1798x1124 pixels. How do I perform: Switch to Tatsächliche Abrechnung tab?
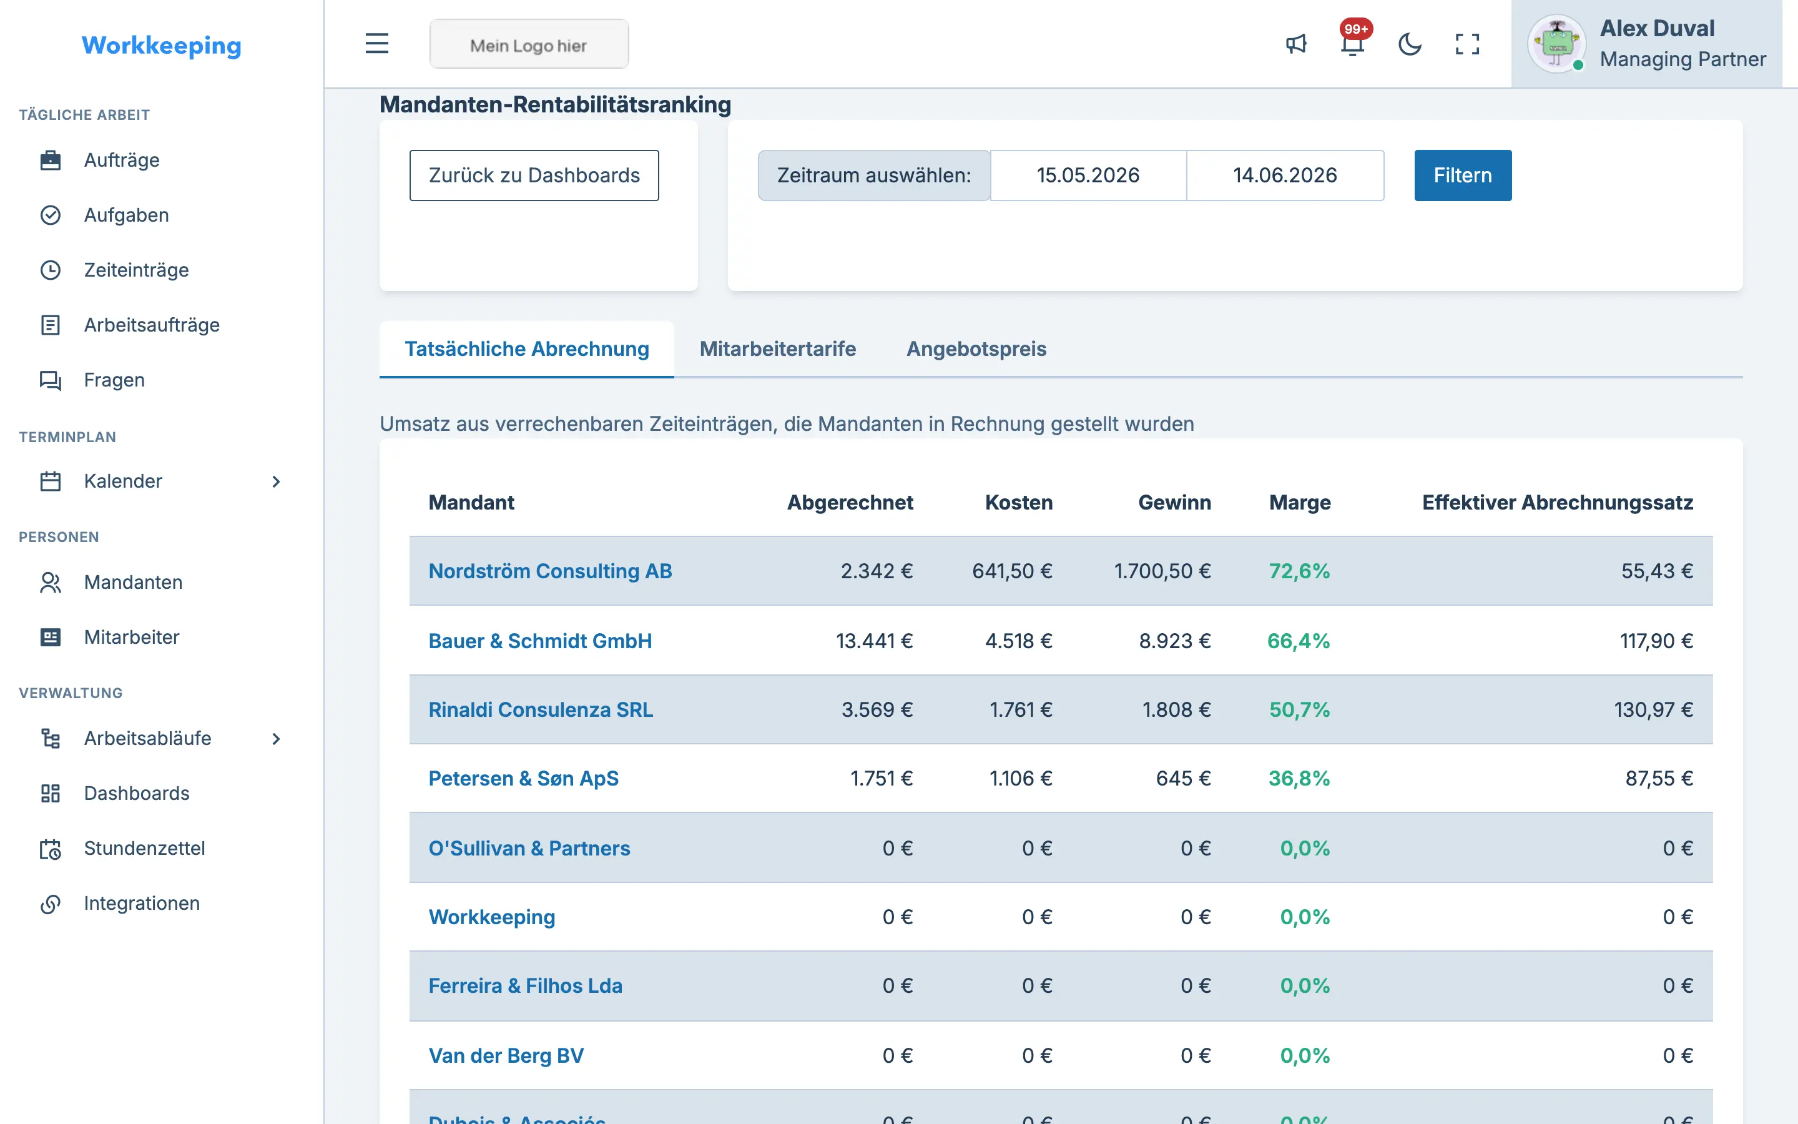[x=527, y=348]
